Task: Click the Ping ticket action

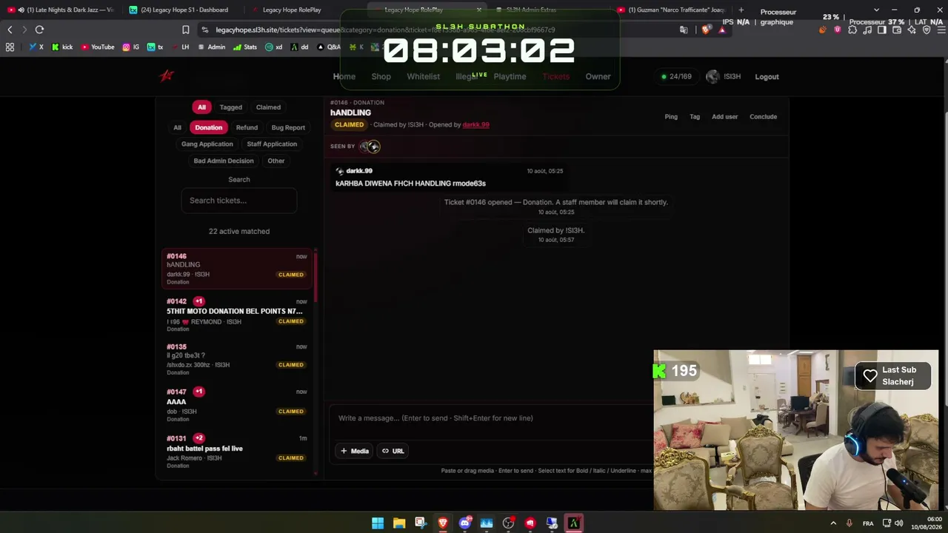Action: pyautogui.click(x=671, y=116)
